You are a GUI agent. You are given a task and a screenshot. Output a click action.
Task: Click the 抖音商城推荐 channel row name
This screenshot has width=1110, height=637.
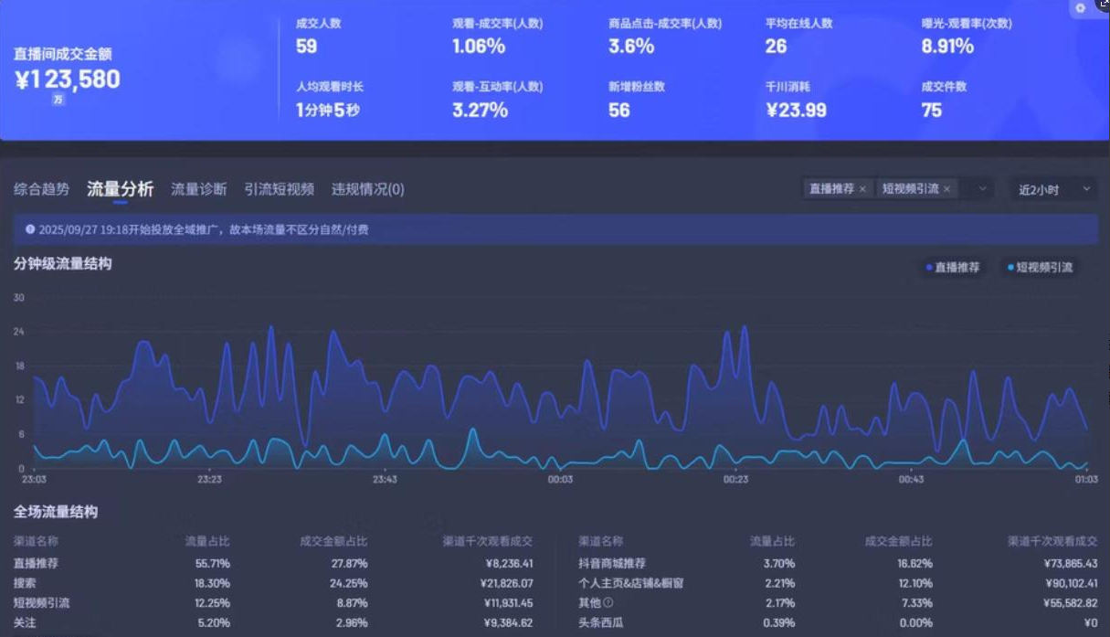click(612, 564)
